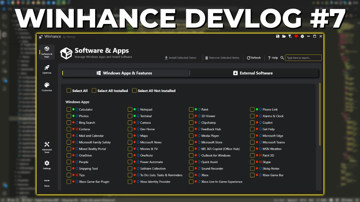
Task: Tick the Outlook for Windows checkbox
Action: [x=191, y=155]
